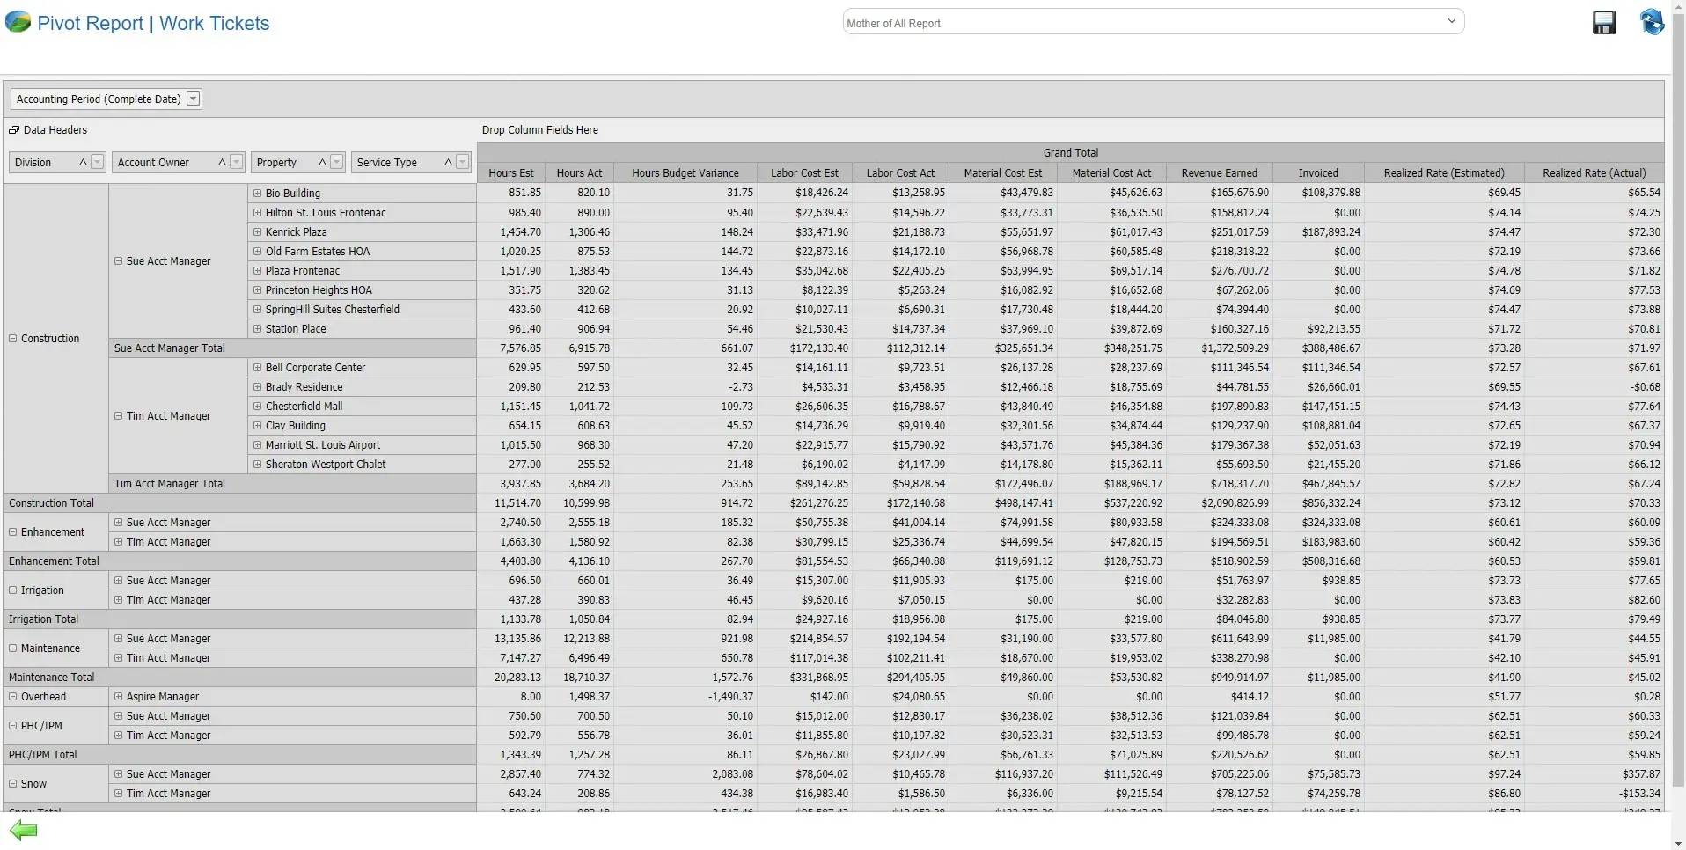This screenshot has height=850, width=1686.
Task: Expand the Aspire Manager row under Overhead
Action: coord(119,697)
